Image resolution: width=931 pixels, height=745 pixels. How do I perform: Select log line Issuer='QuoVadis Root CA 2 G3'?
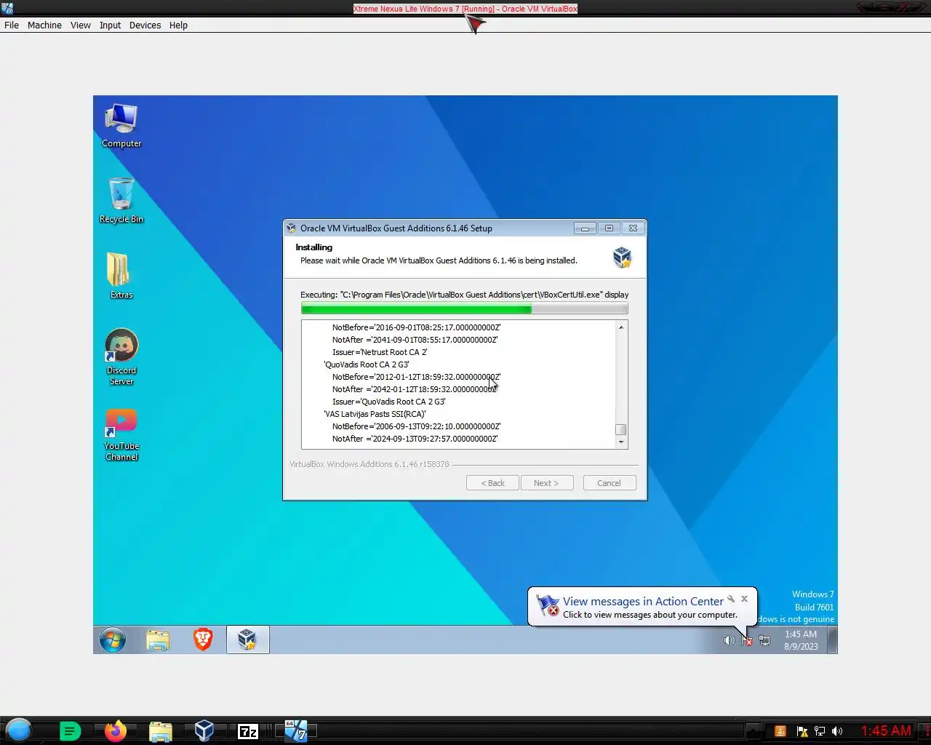point(389,402)
